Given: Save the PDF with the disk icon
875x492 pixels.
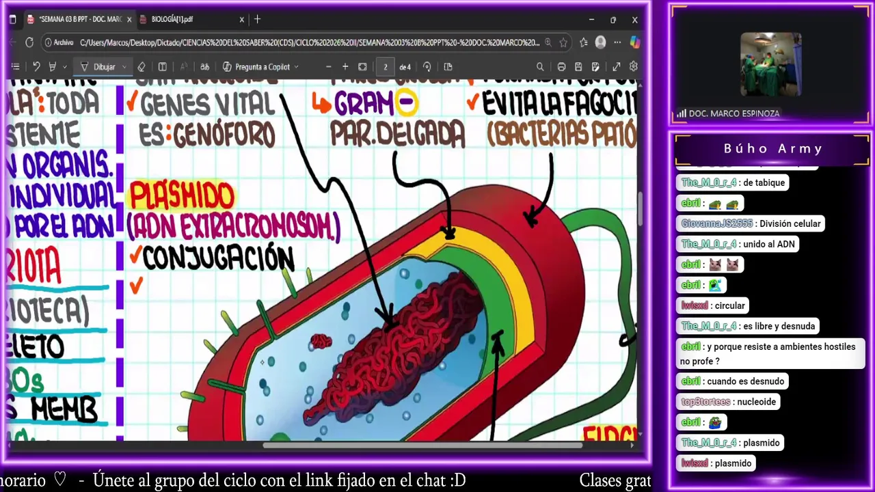Looking at the screenshot, I should coord(578,66).
